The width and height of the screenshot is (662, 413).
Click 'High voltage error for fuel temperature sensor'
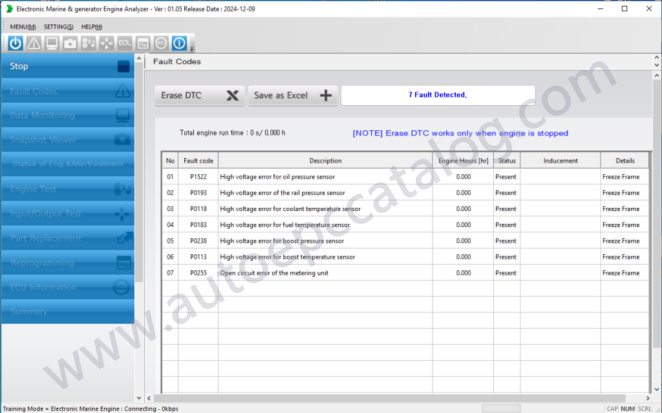pyautogui.click(x=285, y=225)
